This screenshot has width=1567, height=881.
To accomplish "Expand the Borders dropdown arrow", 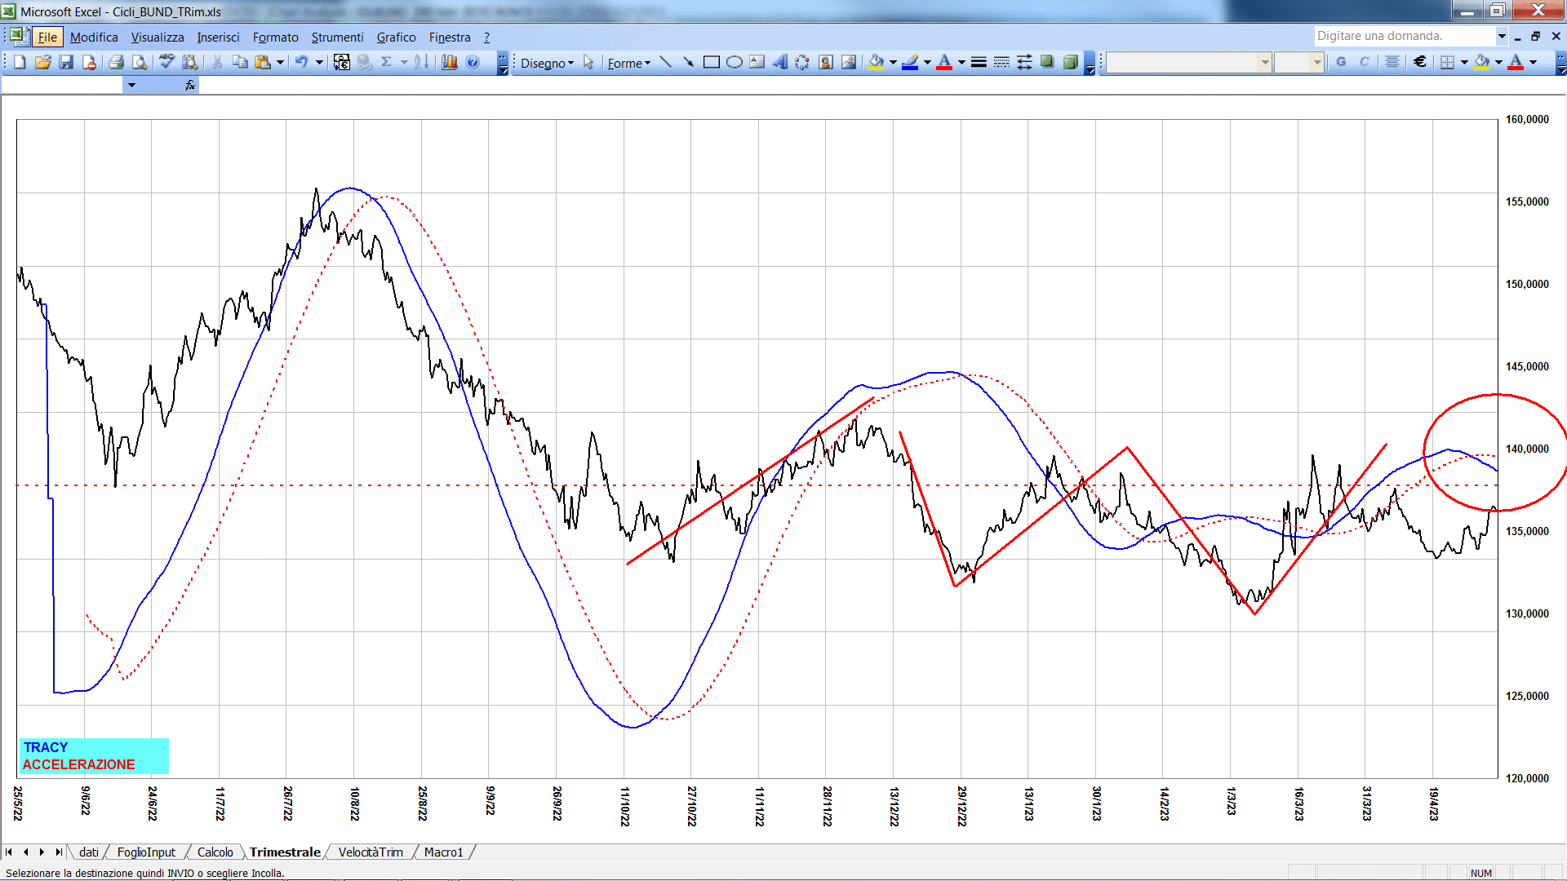I will pyautogui.click(x=1464, y=62).
